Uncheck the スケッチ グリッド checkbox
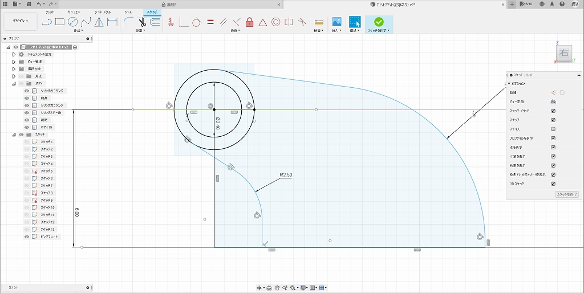The height and width of the screenshot is (293, 584). [x=553, y=111]
